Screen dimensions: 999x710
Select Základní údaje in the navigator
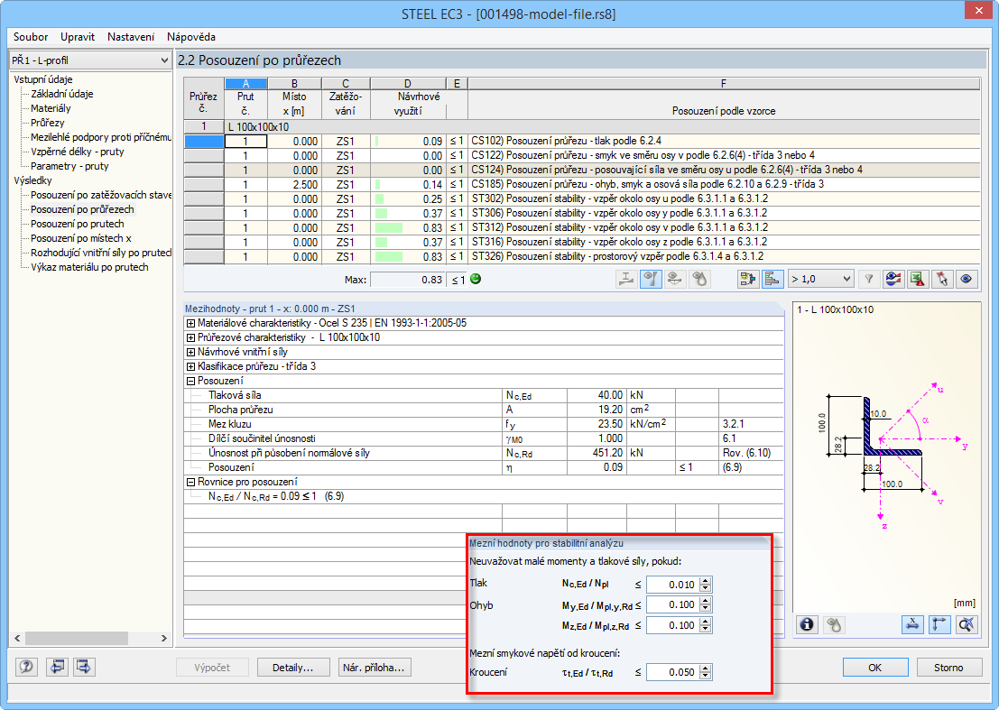(61, 94)
